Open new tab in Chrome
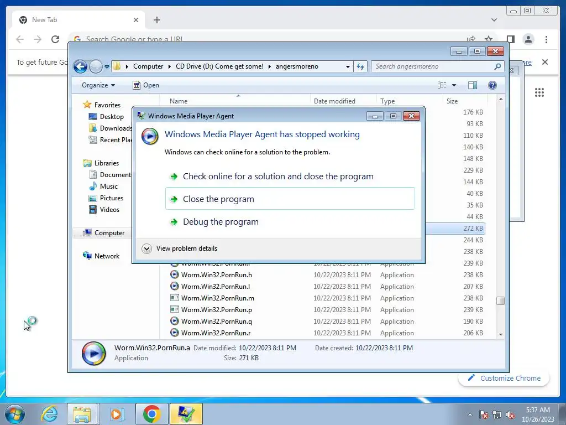 pyautogui.click(x=156, y=20)
